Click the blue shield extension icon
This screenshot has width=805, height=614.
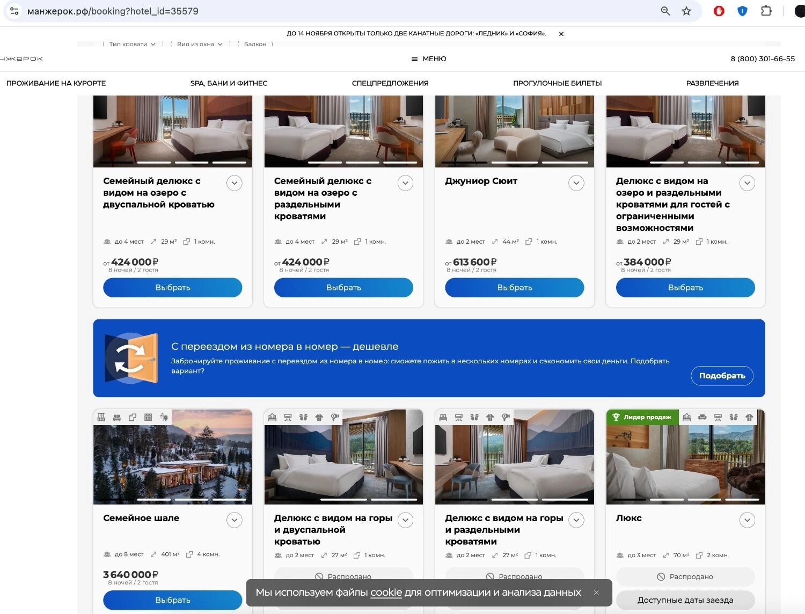point(742,11)
